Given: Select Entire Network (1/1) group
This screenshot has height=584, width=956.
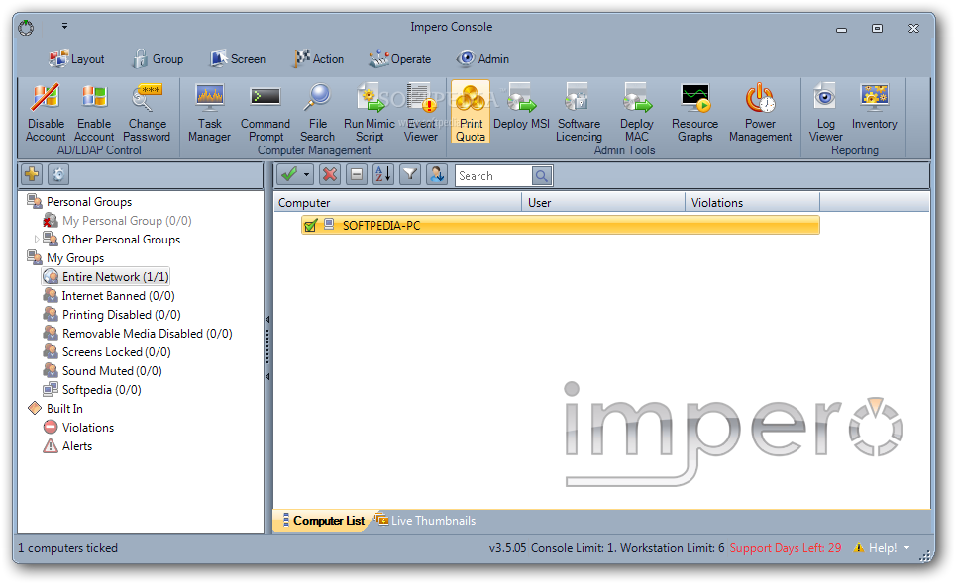Looking at the screenshot, I should (x=105, y=277).
